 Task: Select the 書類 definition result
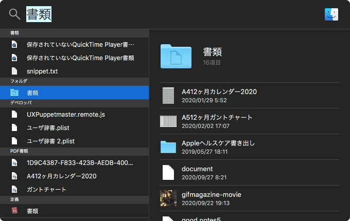(32, 211)
